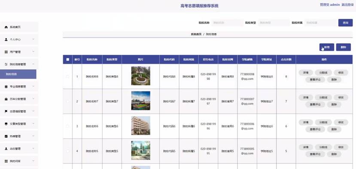
Task: Click the icon beside 专业信息管理
Action: (x=6, y=86)
